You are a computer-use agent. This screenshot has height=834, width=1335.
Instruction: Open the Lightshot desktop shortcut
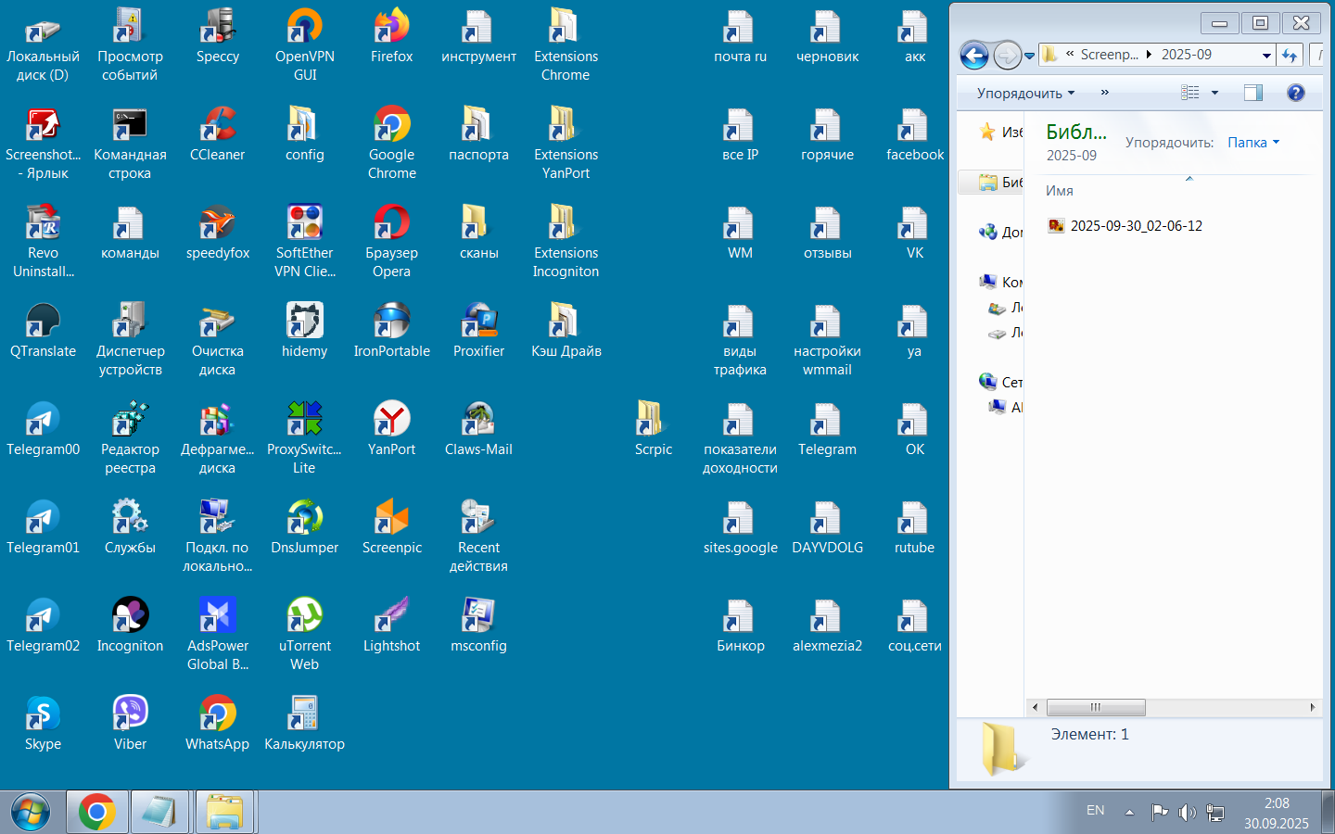click(x=391, y=625)
